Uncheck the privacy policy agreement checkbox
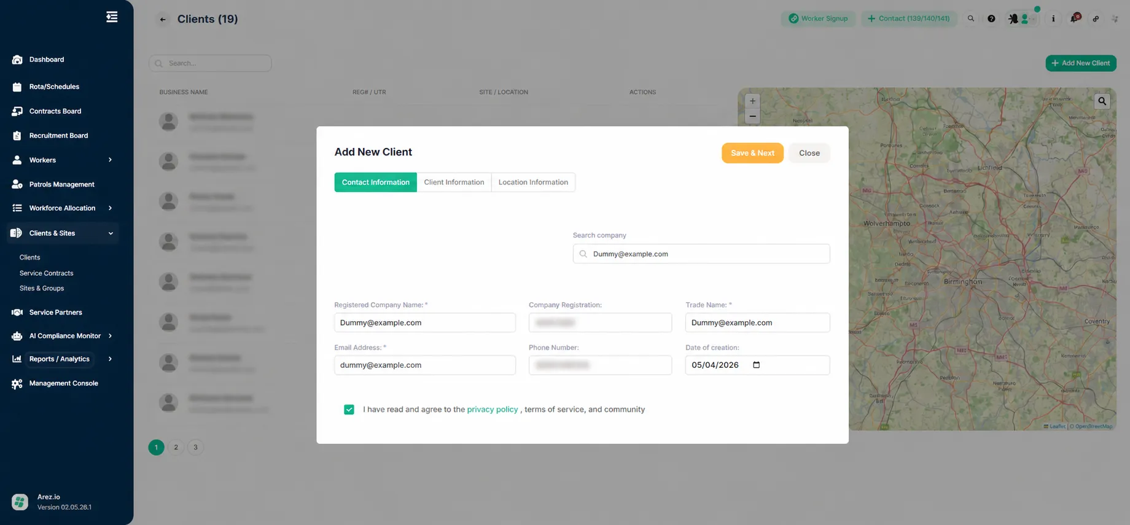 pos(349,410)
